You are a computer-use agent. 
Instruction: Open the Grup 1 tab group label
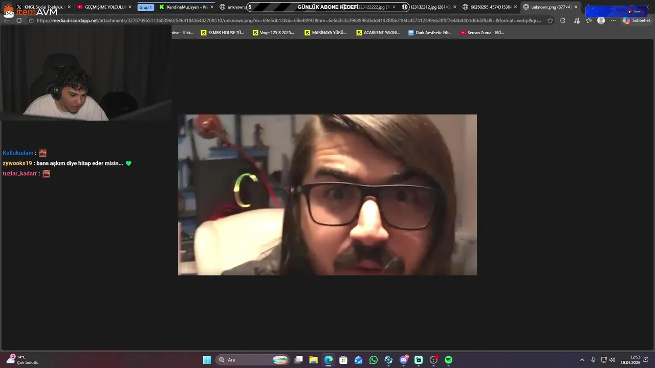click(145, 7)
